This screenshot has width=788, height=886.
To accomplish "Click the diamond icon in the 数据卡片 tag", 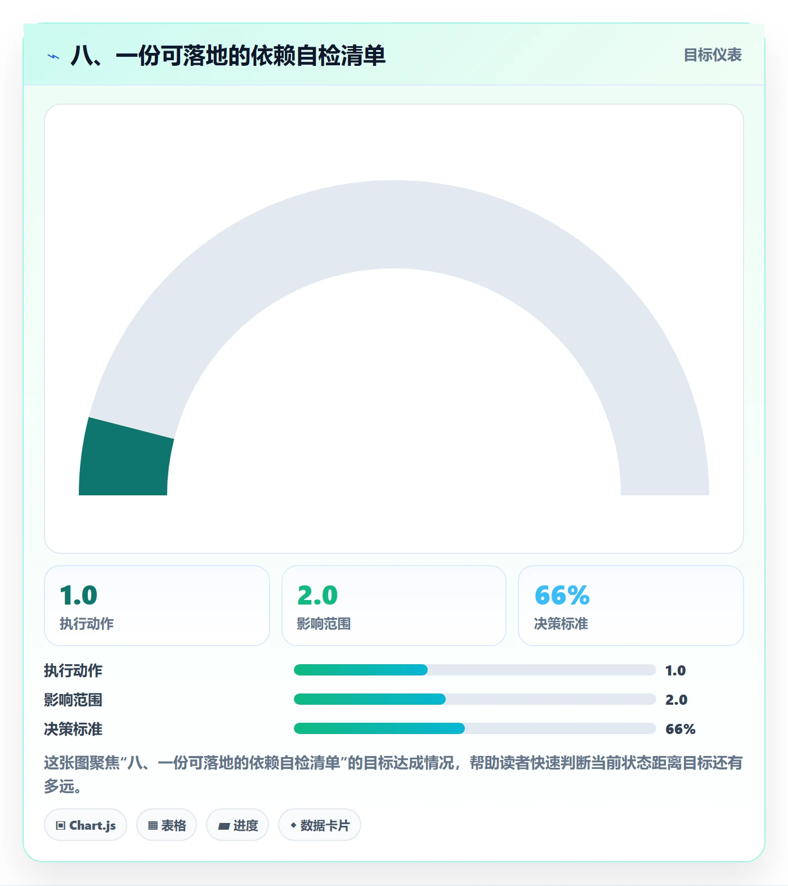I will (293, 825).
